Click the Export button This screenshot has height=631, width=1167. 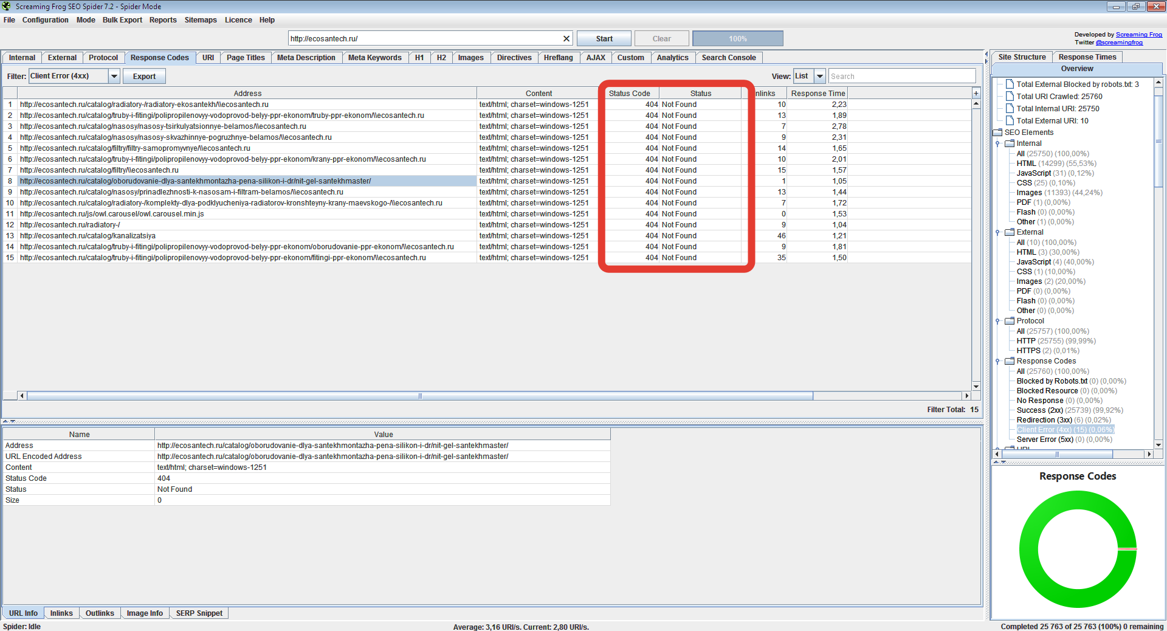[x=144, y=76]
